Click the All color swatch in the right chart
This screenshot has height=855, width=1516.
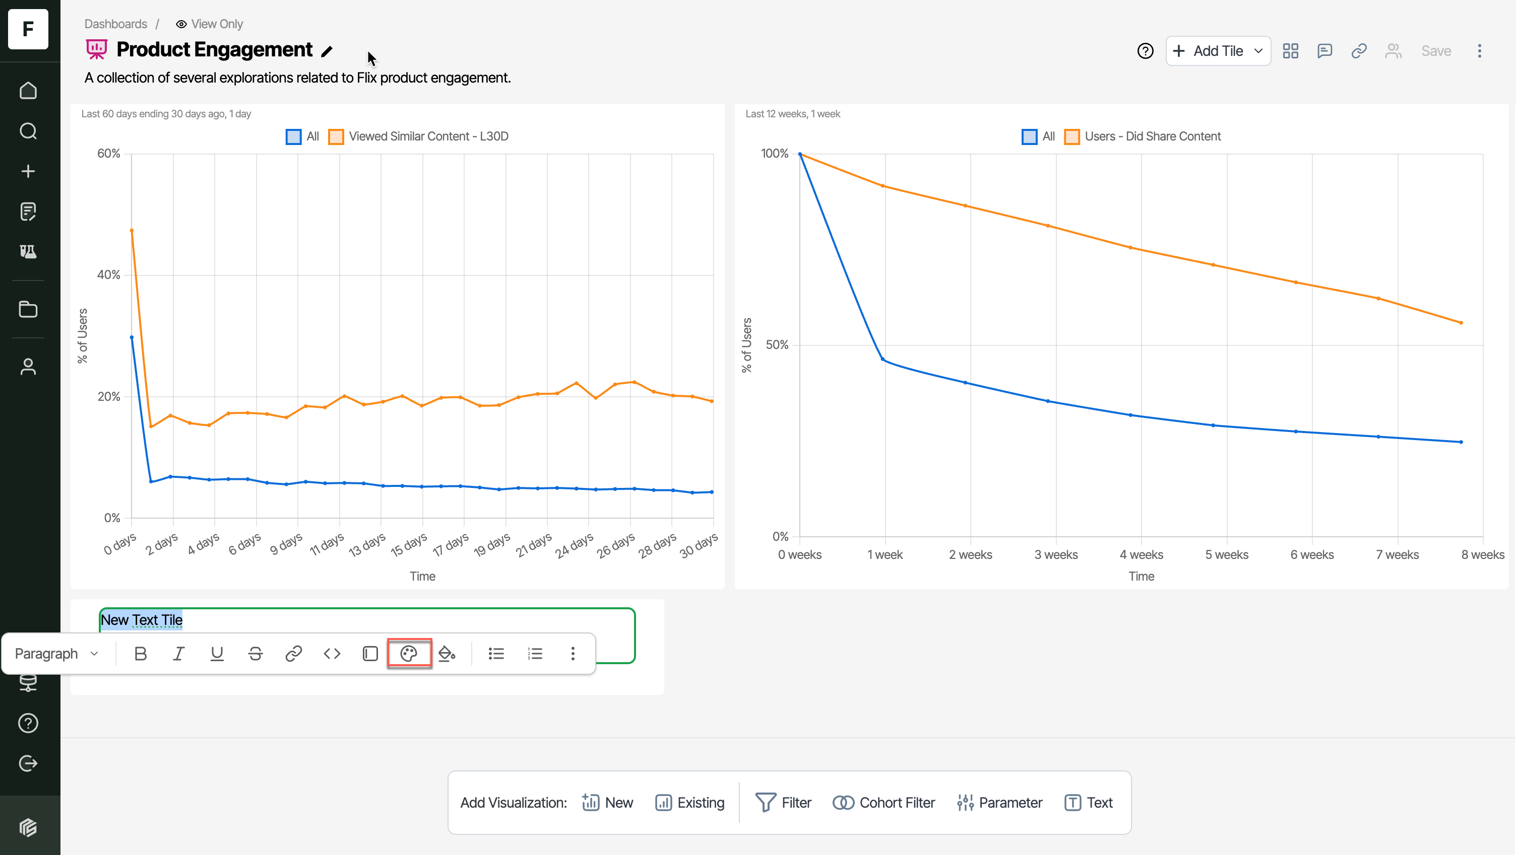click(1029, 136)
